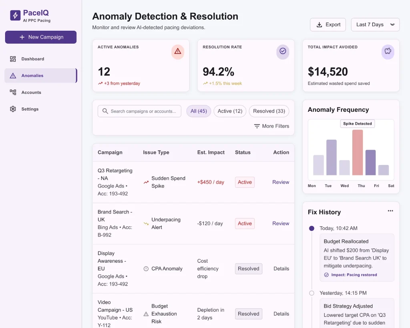Image resolution: width=410 pixels, height=328 pixels.
Task: Sort by the Issue Type column header
Action: tap(156, 152)
